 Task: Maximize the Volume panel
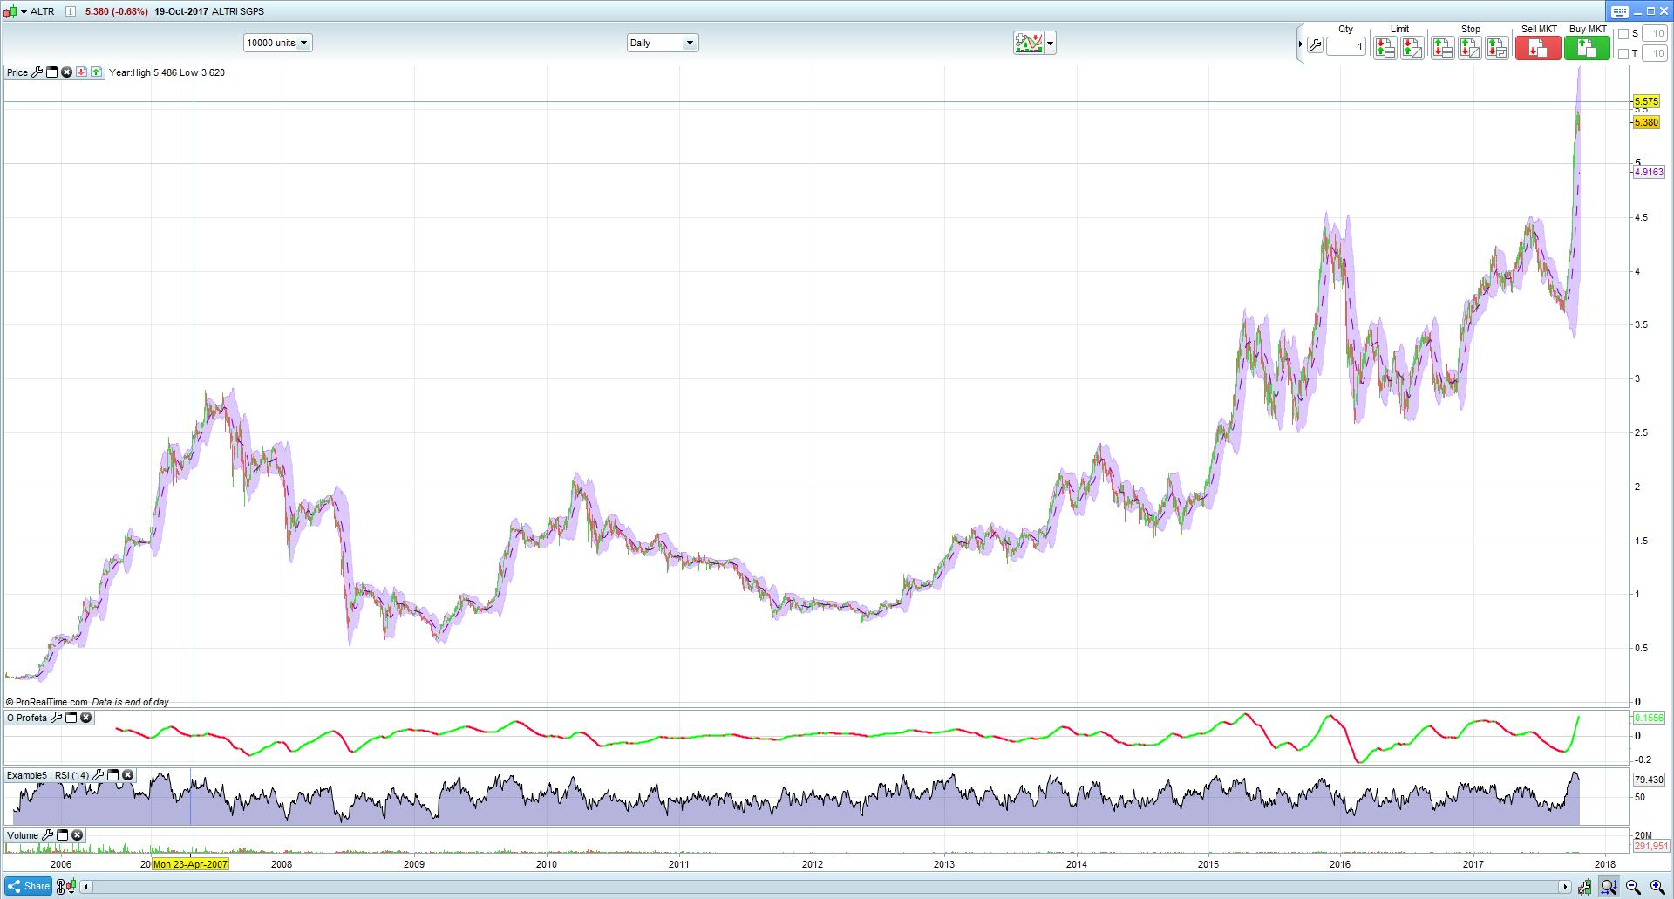[x=63, y=835]
